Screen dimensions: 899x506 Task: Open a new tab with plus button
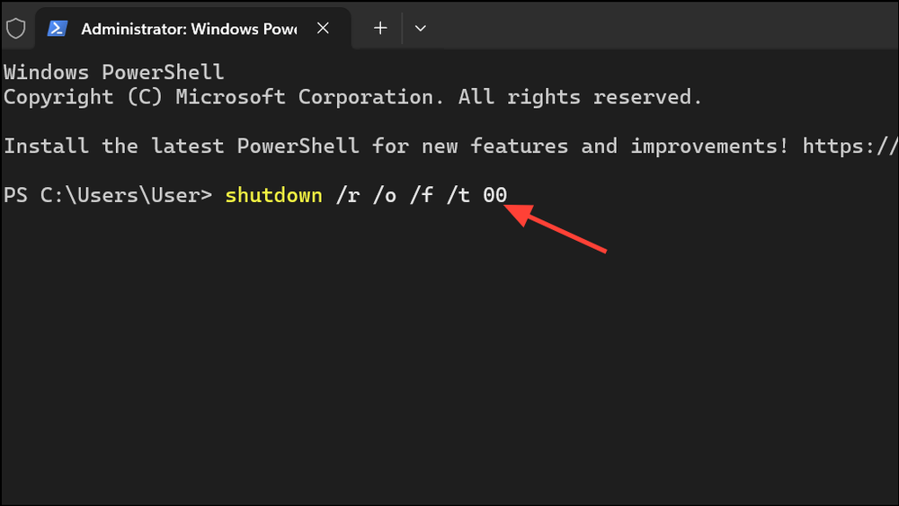pyautogui.click(x=380, y=28)
